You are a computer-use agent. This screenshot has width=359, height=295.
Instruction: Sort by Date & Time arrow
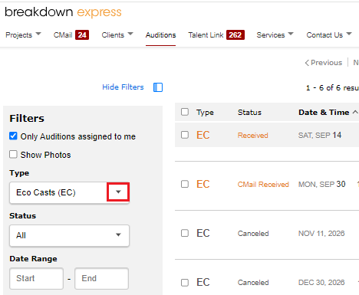355,112
